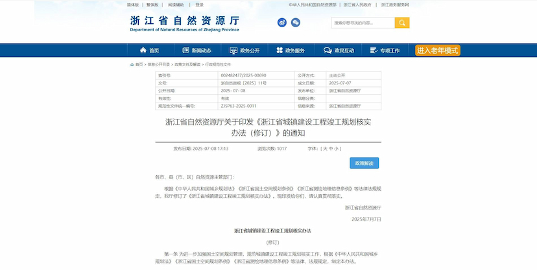Open 中华人民共和国自然资源部 link
Viewport: 537px width, 270px height.
tap(313, 5)
